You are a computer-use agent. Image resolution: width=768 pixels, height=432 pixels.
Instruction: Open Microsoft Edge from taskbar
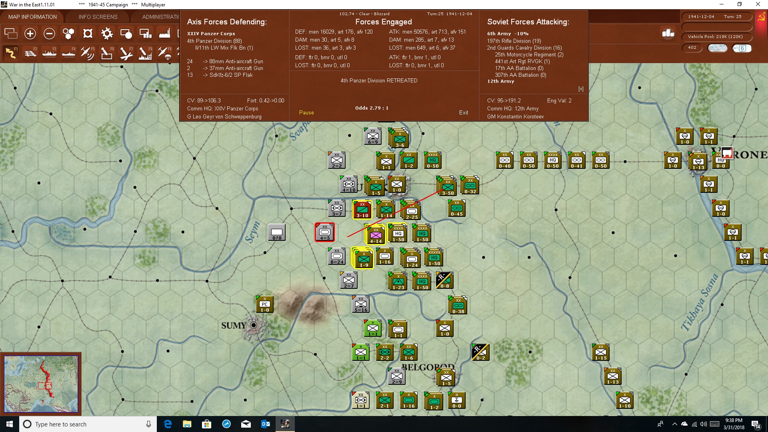coord(168,424)
